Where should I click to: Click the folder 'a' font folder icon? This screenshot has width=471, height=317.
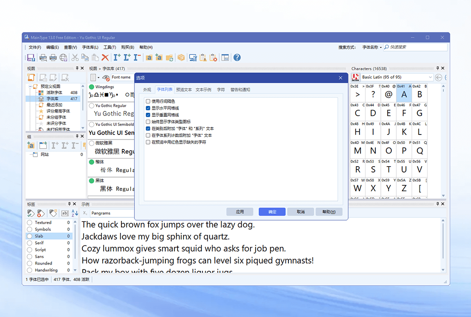[149, 58]
